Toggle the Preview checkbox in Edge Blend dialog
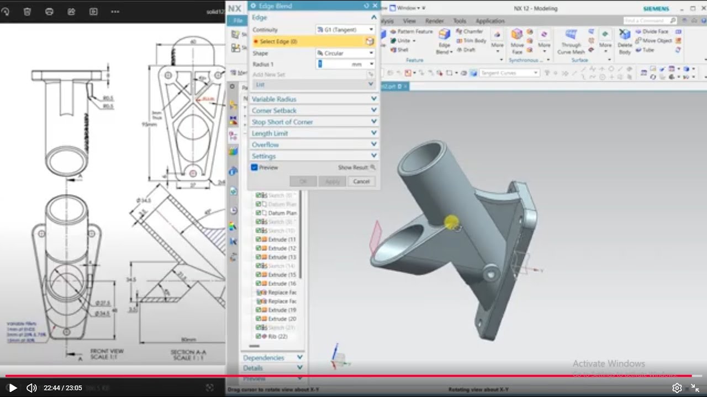Image resolution: width=707 pixels, height=397 pixels. click(x=255, y=167)
